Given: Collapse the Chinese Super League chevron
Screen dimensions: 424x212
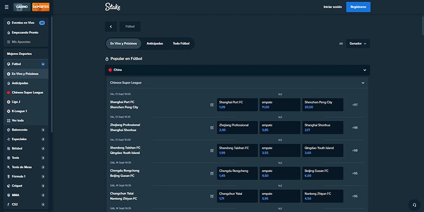Looking at the screenshot, I should (363, 83).
